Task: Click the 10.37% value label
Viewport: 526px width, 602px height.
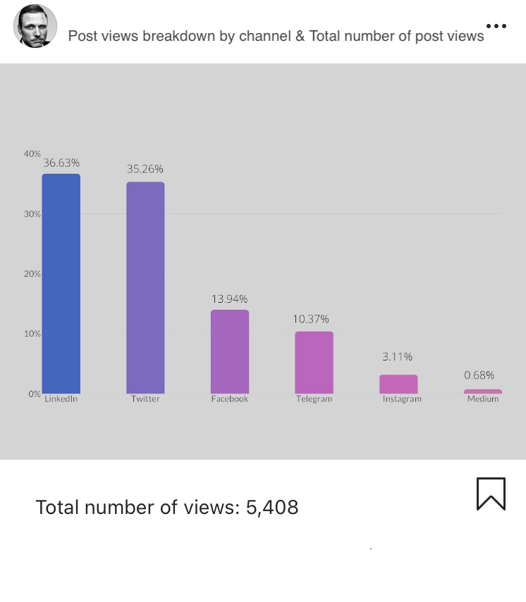Action: pos(311,319)
